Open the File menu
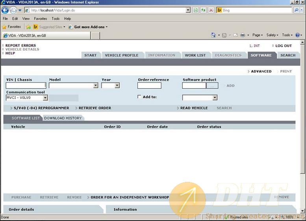306x221 pixels. tap(5, 19)
